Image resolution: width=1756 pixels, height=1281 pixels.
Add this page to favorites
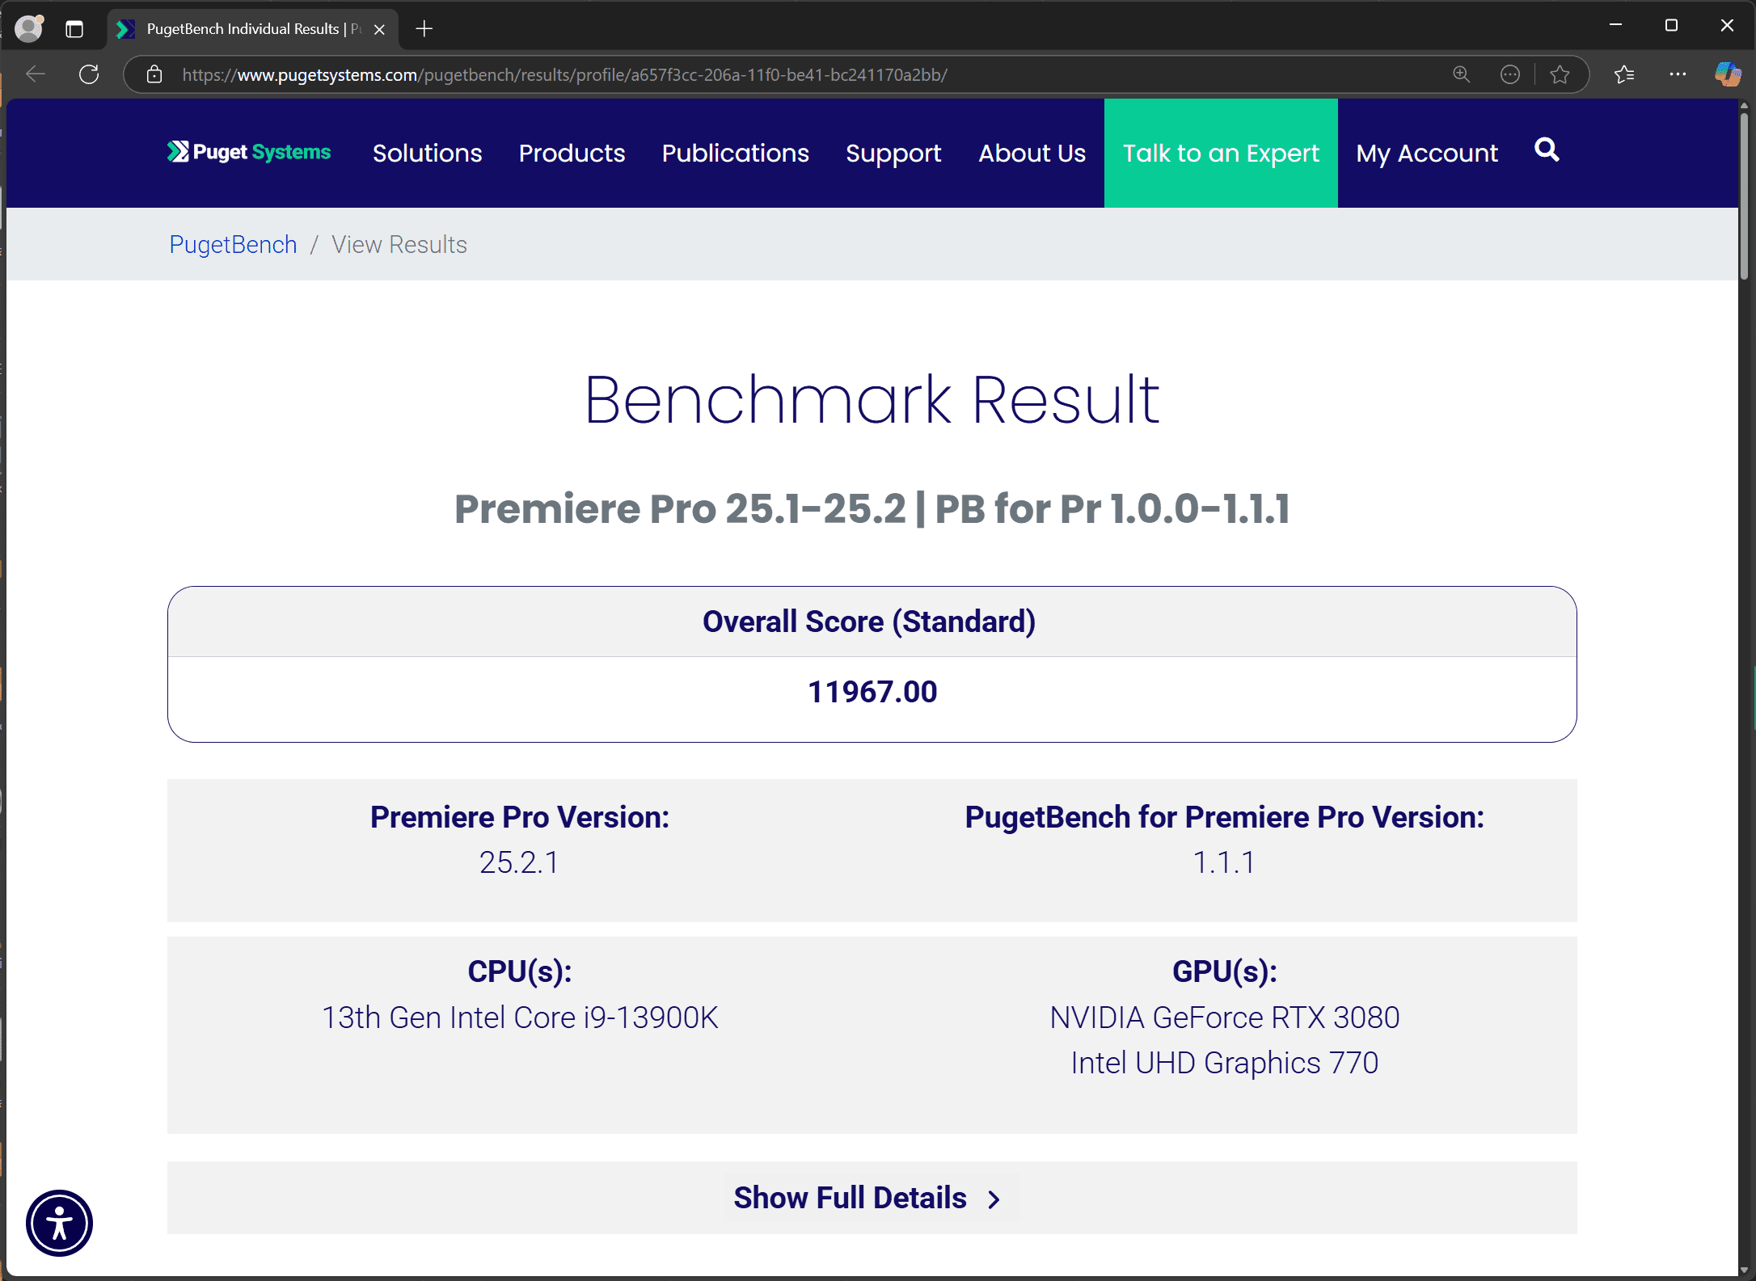point(1560,74)
